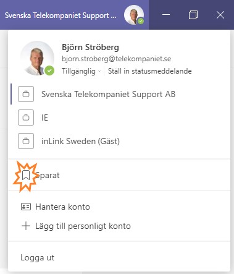Screen dimensions: 234x274
Task: Open Ställ in statusmeddelande
Action: pyautogui.click(x=150, y=71)
